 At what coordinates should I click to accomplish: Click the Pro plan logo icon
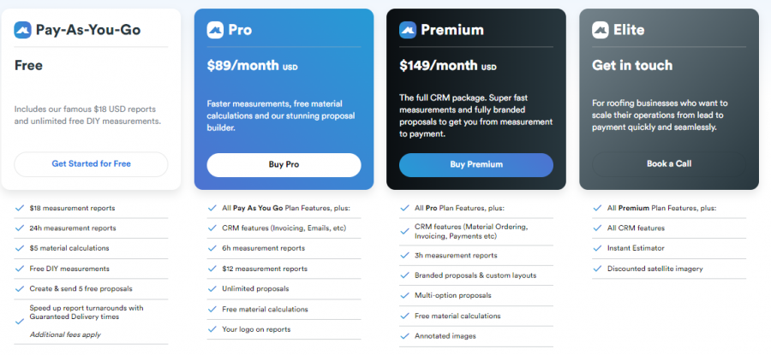215,30
